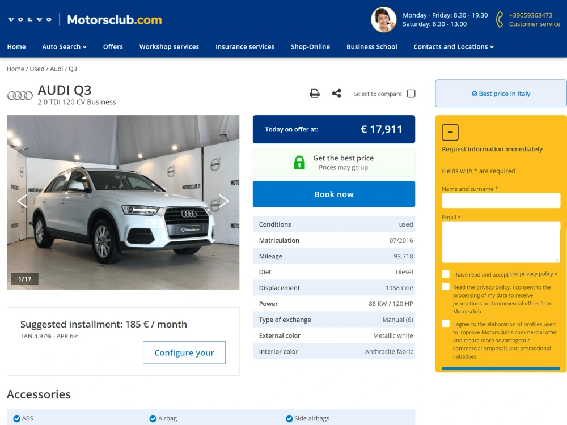Open Workshop services page
The height and width of the screenshot is (425, 567).
coord(169,46)
